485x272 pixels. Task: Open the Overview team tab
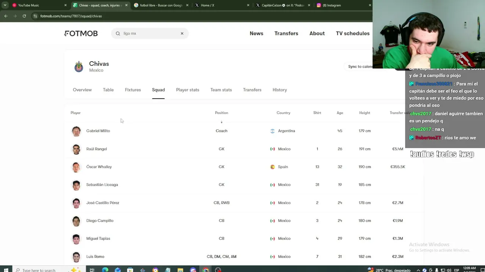pyautogui.click(x=82, y=90)
